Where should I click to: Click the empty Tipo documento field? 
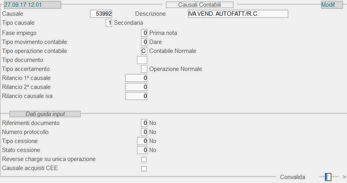click(142, 60)
